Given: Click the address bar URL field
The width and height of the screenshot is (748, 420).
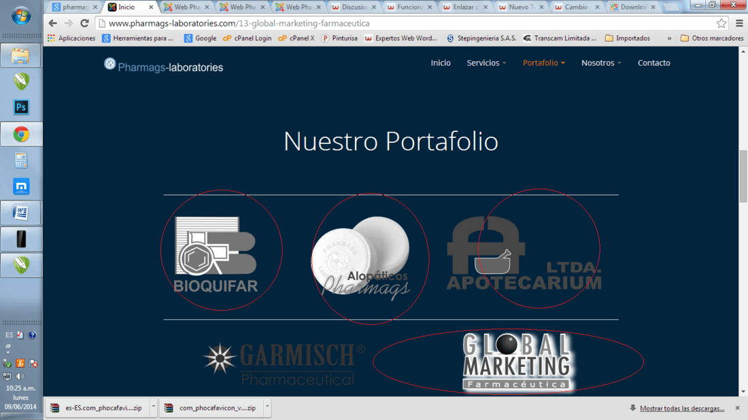Looking at the screenshot, I should point(410,23).
